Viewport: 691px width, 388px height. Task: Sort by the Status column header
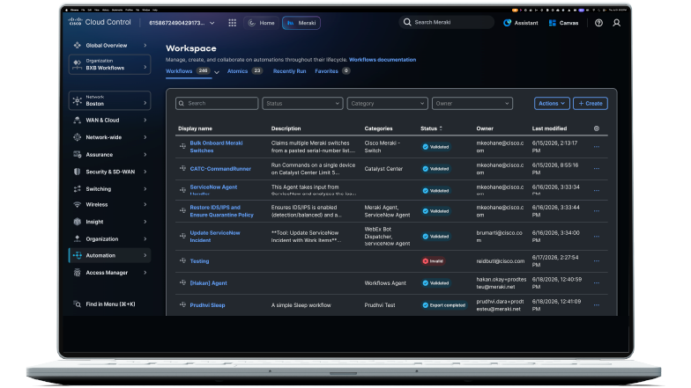tap(431, 128)
